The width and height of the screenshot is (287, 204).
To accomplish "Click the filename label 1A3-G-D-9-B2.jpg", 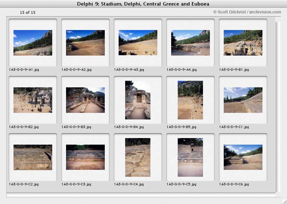I will [24, 127].
